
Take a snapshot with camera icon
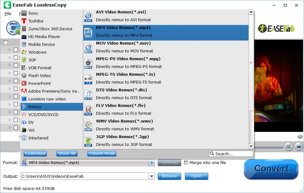(x=288, y=146)
